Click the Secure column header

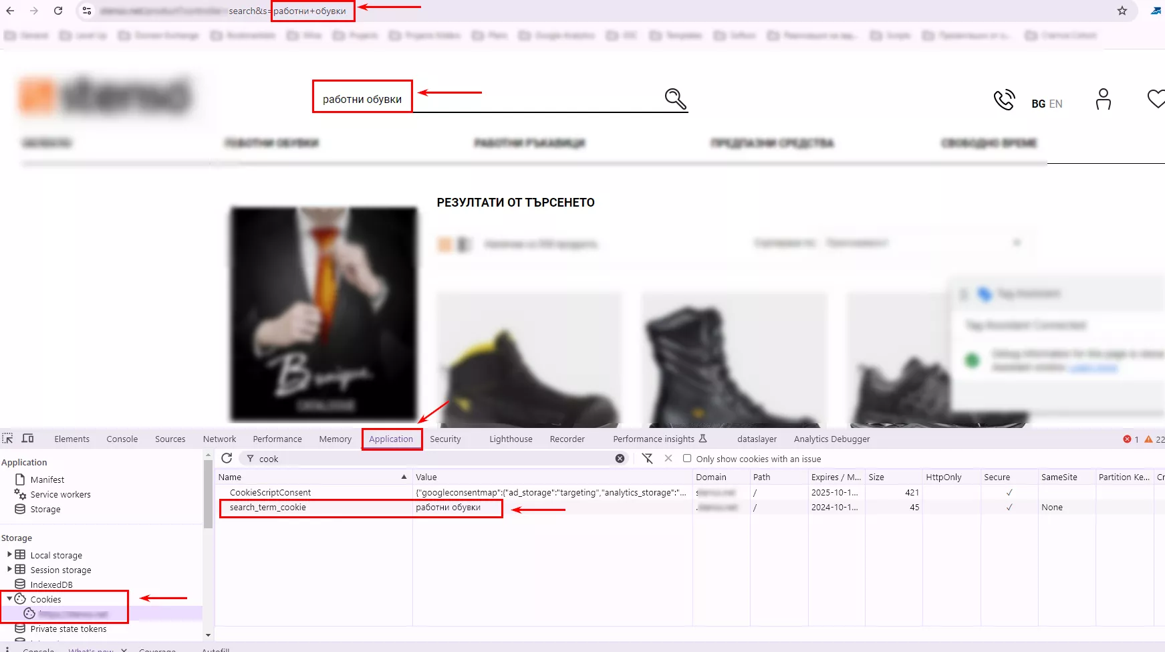pyautogui.click(x=1009, y=477)
